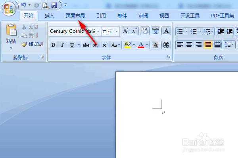Clear formatting with eraser icon
This screenshot has width=238, height=158.
[145, 31]
